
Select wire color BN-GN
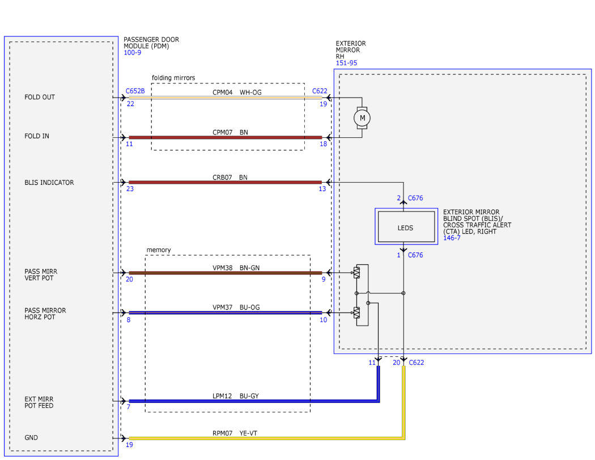[x=250, y=268]
